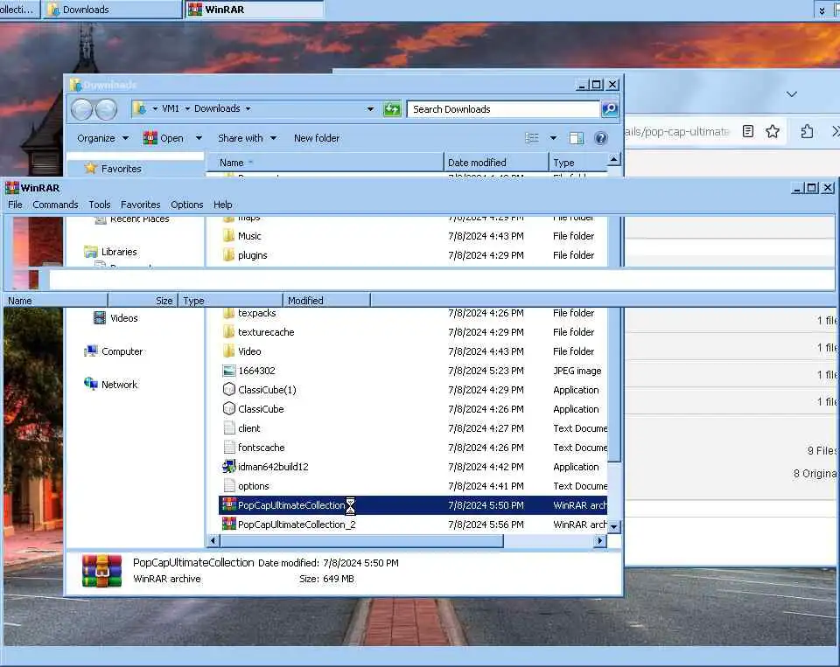Expand the Open button dropdown arrow
Viewport: 840px width, 667px height.
point(199,138)
